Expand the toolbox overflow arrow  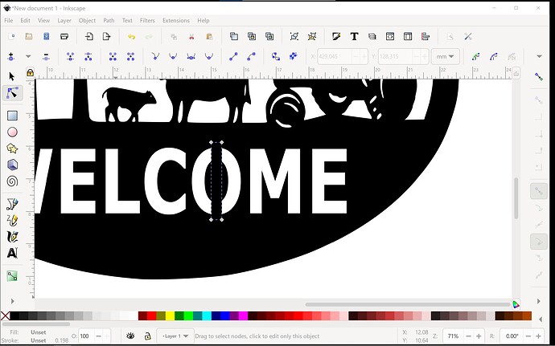[12, 301]
